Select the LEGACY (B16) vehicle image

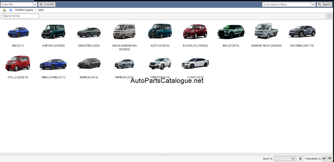[x=195, y=63]
